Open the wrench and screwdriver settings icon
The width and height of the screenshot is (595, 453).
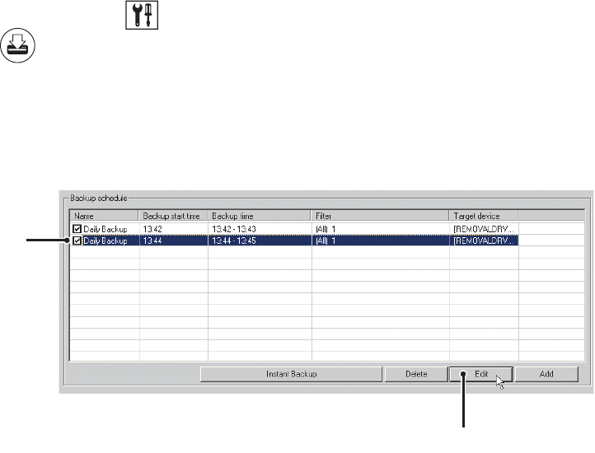click(x=142, y=15)
